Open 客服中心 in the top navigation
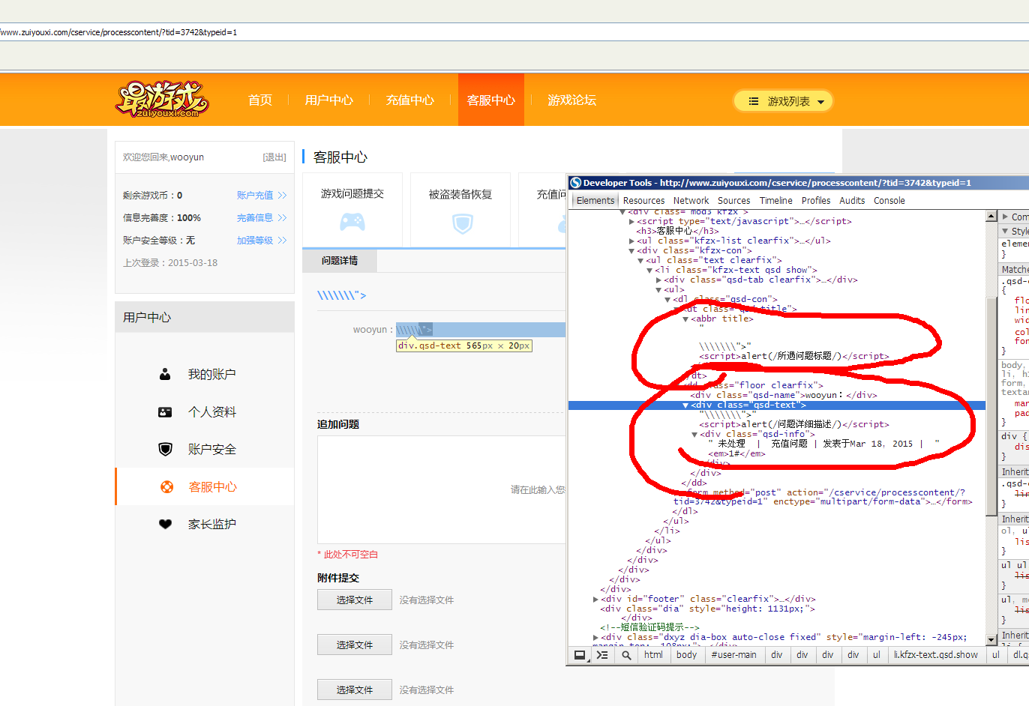 [x=491, y=100]
